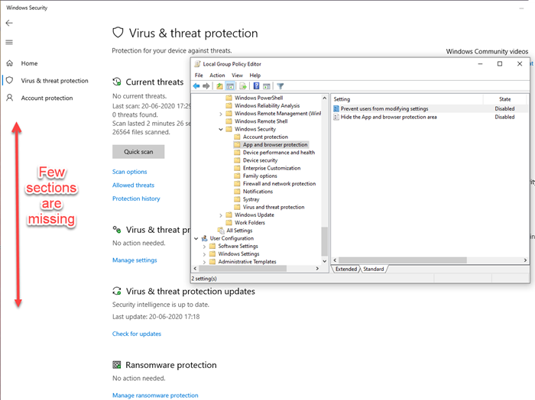Screen dimensions: 535x400
Task: Click the tree pane horizontal scrollbar thumb
Action: click(x=242, y=269)
